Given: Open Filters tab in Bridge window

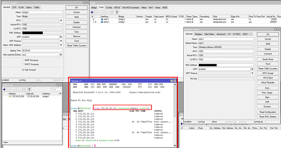Looking at the screenshot, I should (144, 7).
